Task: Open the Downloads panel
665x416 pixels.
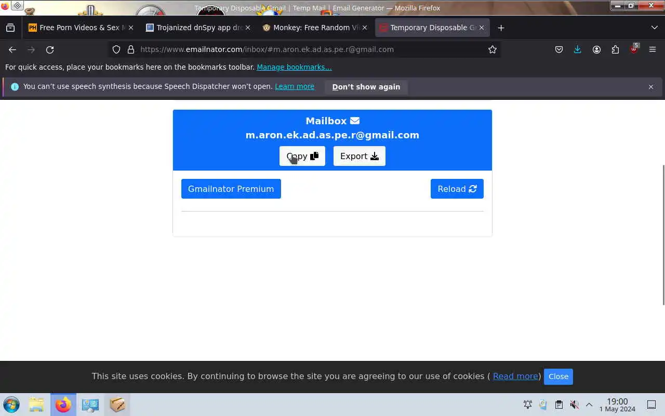Action: [x=578, y=49]
